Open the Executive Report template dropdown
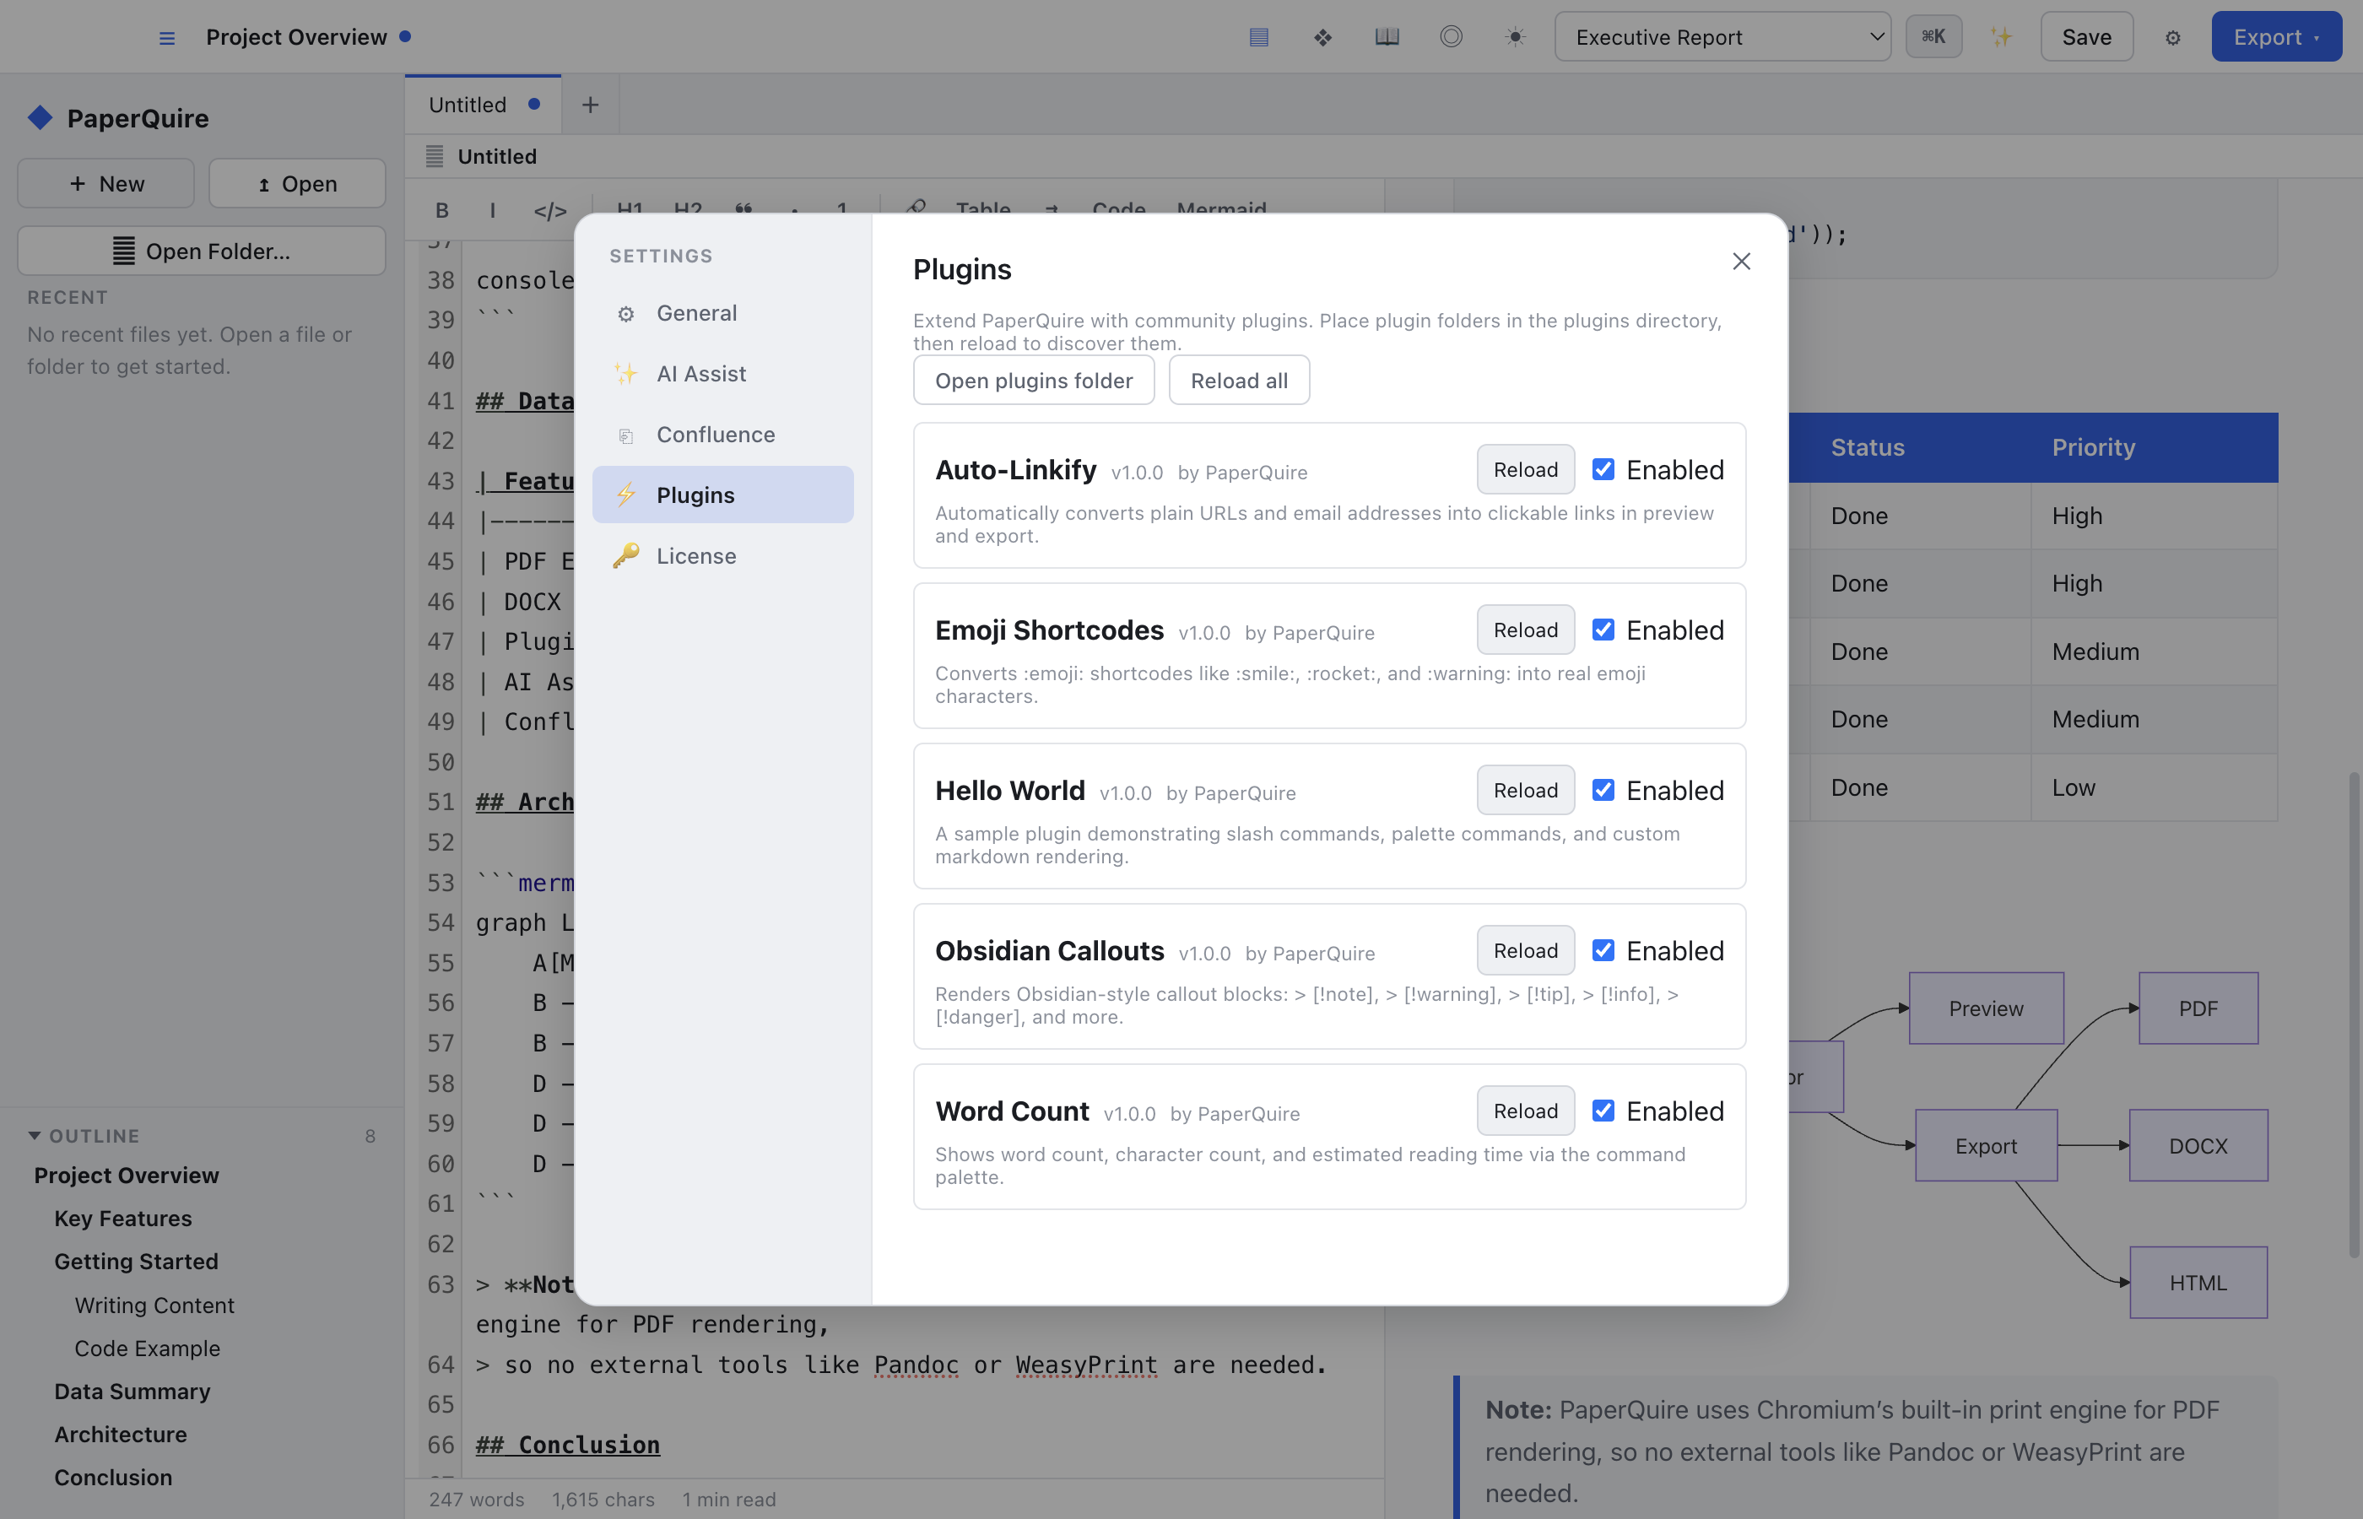This screenshot has height=1519, width=2363. point(1722,37)
